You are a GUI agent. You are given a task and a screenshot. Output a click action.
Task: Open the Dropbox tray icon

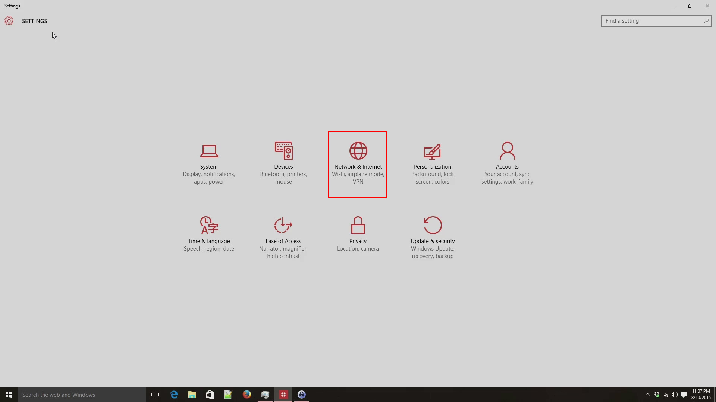click(x=657, y=395)
